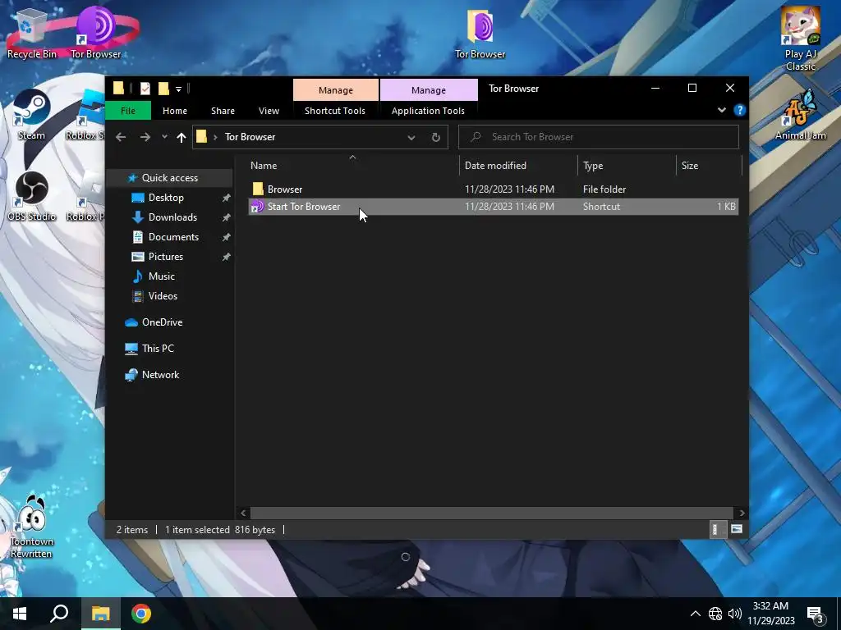The width and height of the screenshot is (841, 630).
Task: Open the notification center icon
Action: pos(816,614)
